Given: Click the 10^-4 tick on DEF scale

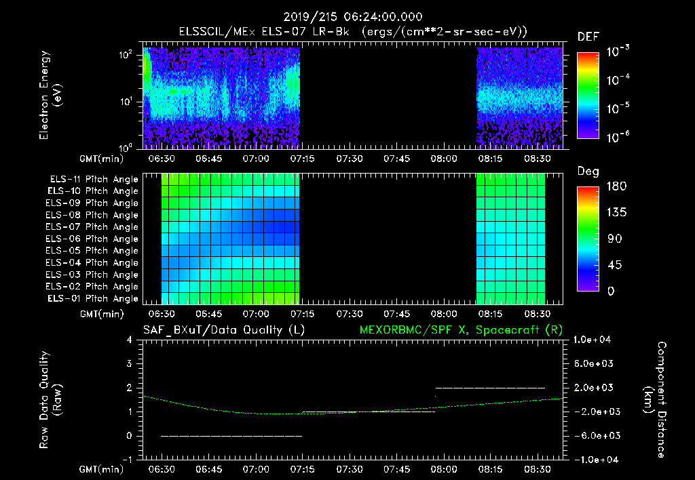Looking at the screenshot, I should coord(618,80).
